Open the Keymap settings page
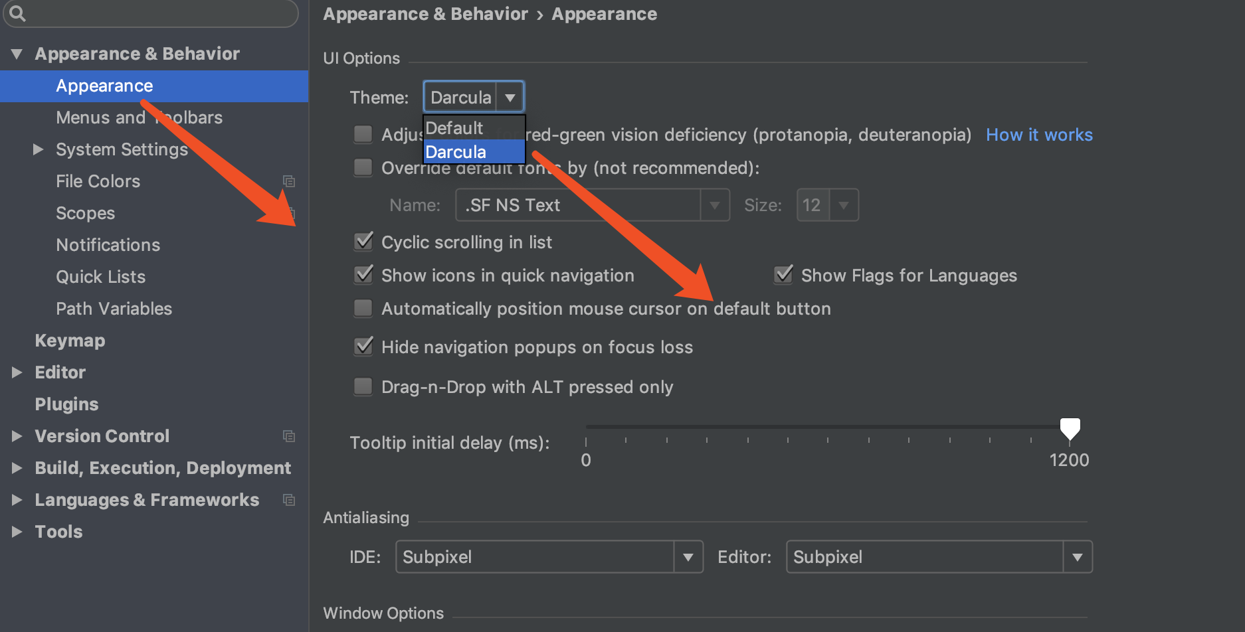The image size is (1245, 632). click(70, 341)
